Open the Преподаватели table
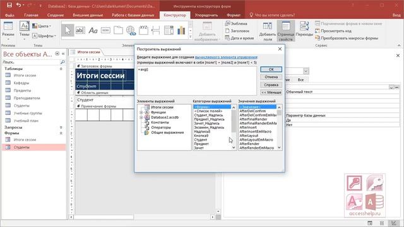This screenshot has width=404, height=227. [x=27, y=98]
